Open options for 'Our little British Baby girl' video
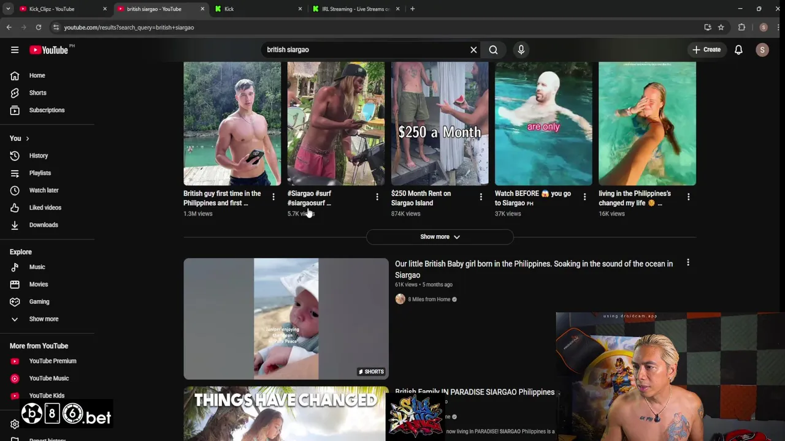Screen dimensions: 785x441 pyautogui.click(x=688, y=263)
